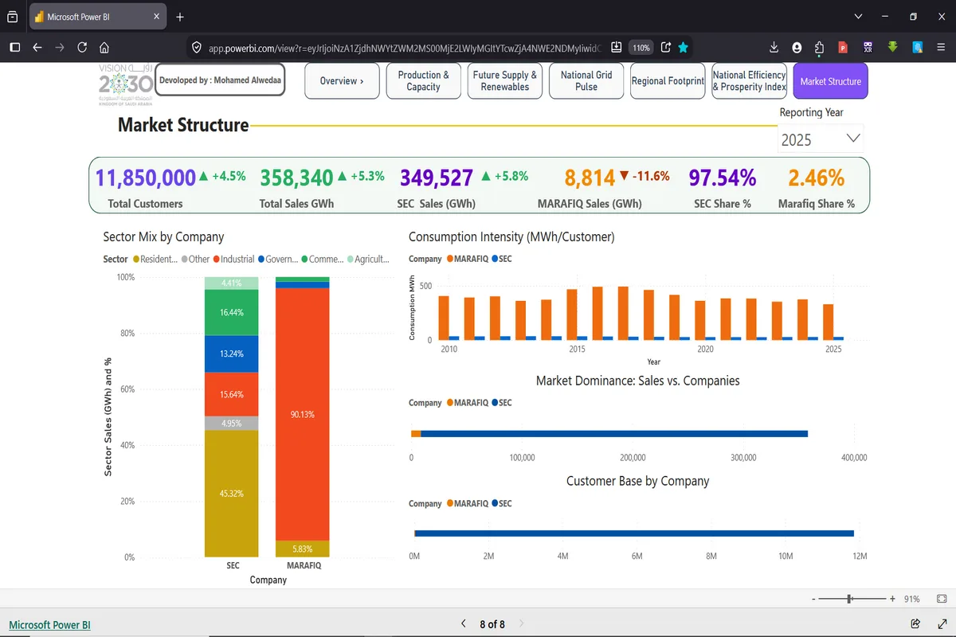Open the Firefox sidebar toggle icon
This screenshot has width=956, height=637.
tap(14, 48)
